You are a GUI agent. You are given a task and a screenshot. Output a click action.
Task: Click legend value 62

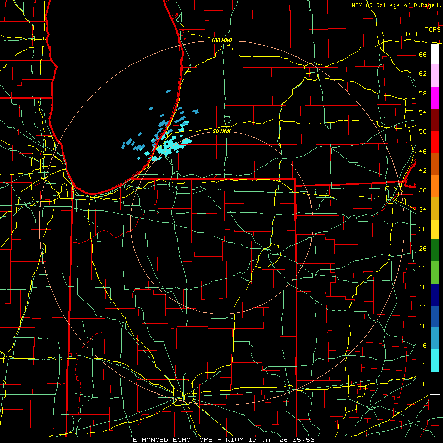click(x=423, y=74)
